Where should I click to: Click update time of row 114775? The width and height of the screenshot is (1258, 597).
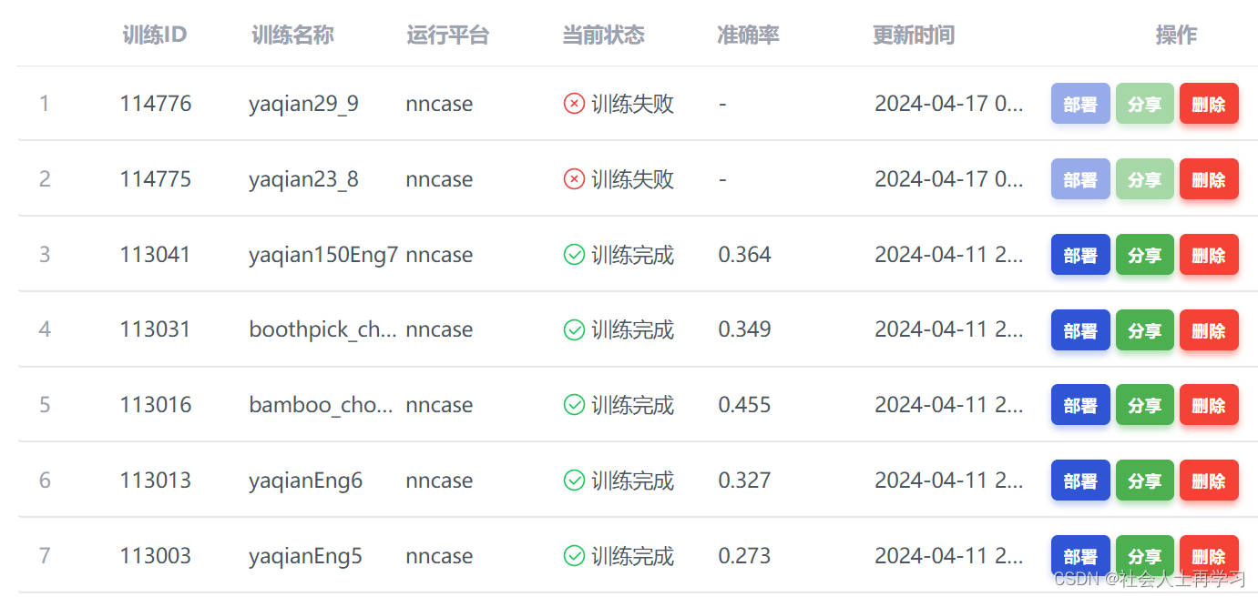coord(949,179)
